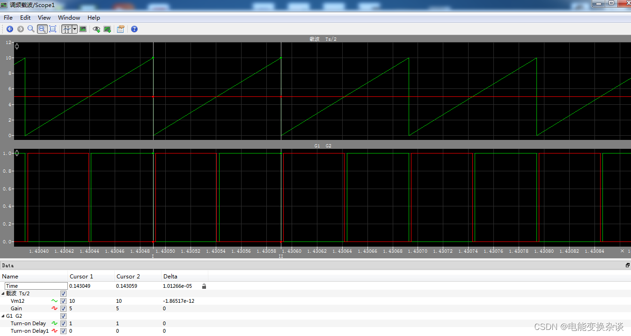Click the Cursor 2 column header
Viewport: 631px width, 336px height.
pyautogui.click(x=138, y=276)
